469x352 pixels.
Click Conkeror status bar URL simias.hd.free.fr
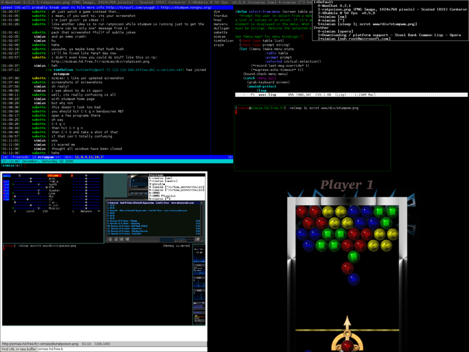coord(40,344)
